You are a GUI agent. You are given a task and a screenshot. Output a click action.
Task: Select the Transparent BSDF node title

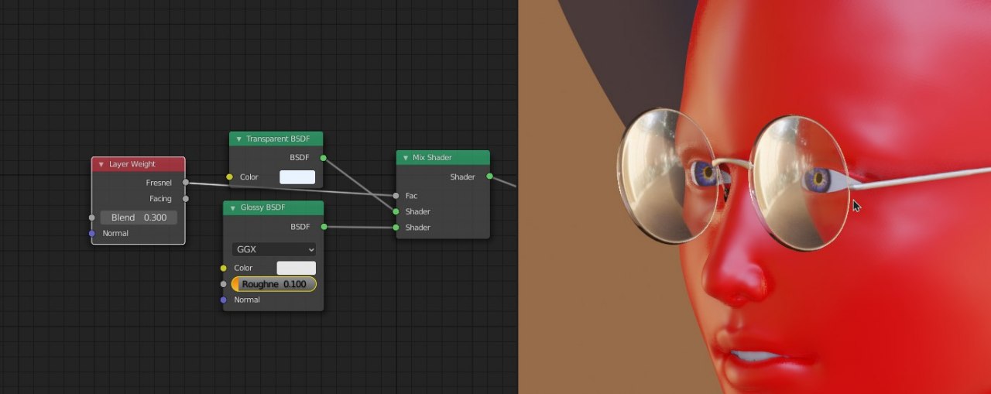276,139
